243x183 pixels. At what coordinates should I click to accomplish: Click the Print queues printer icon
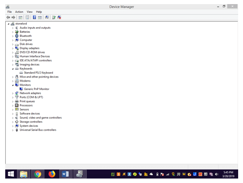(x=17, y=101)
